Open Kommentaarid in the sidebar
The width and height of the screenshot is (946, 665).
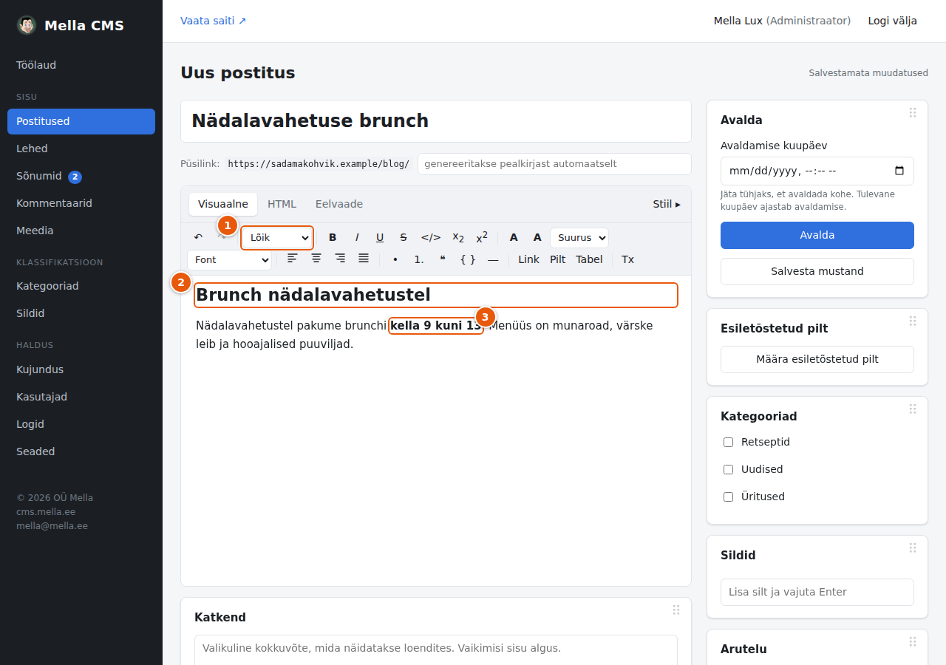click(81, 203)
